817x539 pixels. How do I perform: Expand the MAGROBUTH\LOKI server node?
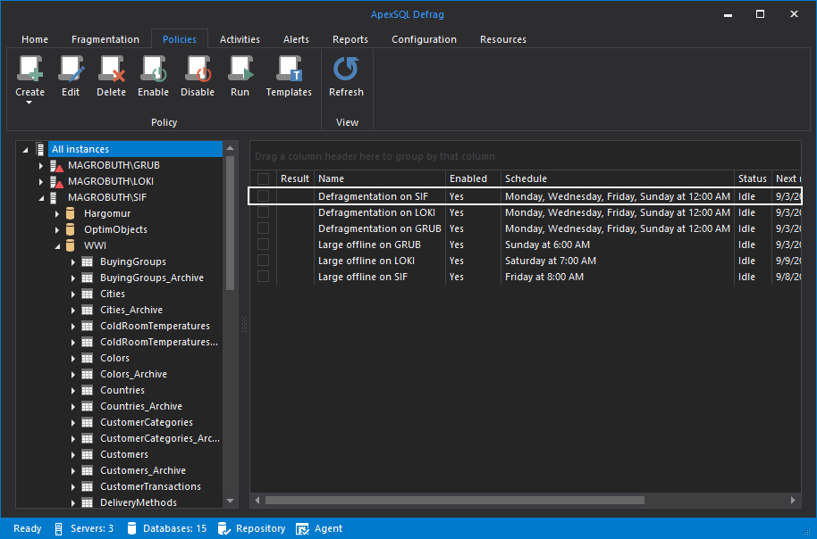pyautogui.click(x=40, y=182)
